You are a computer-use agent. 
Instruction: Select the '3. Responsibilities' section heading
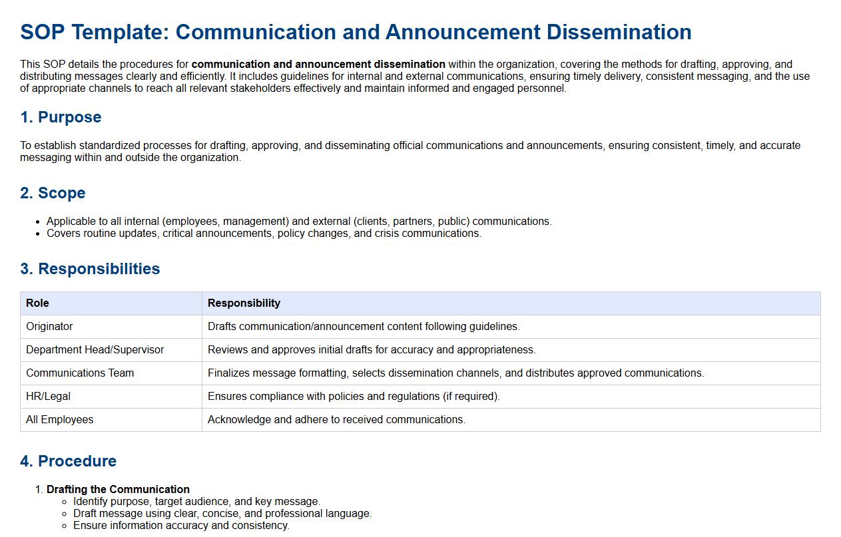(90, 269)
